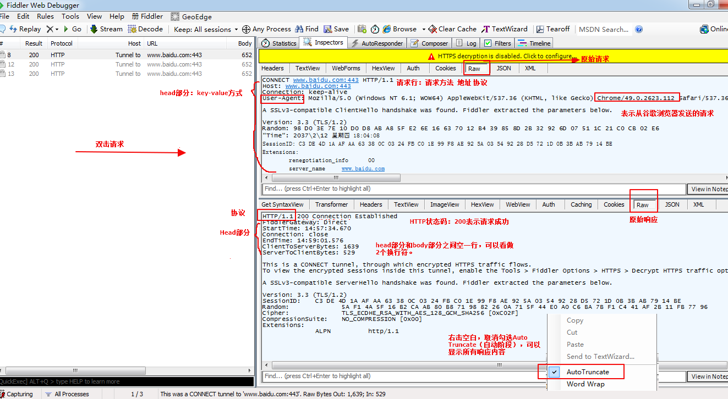Click the Clear Cache icon
The height and width of the screenshot is (399, 728).
coord(433,29)
